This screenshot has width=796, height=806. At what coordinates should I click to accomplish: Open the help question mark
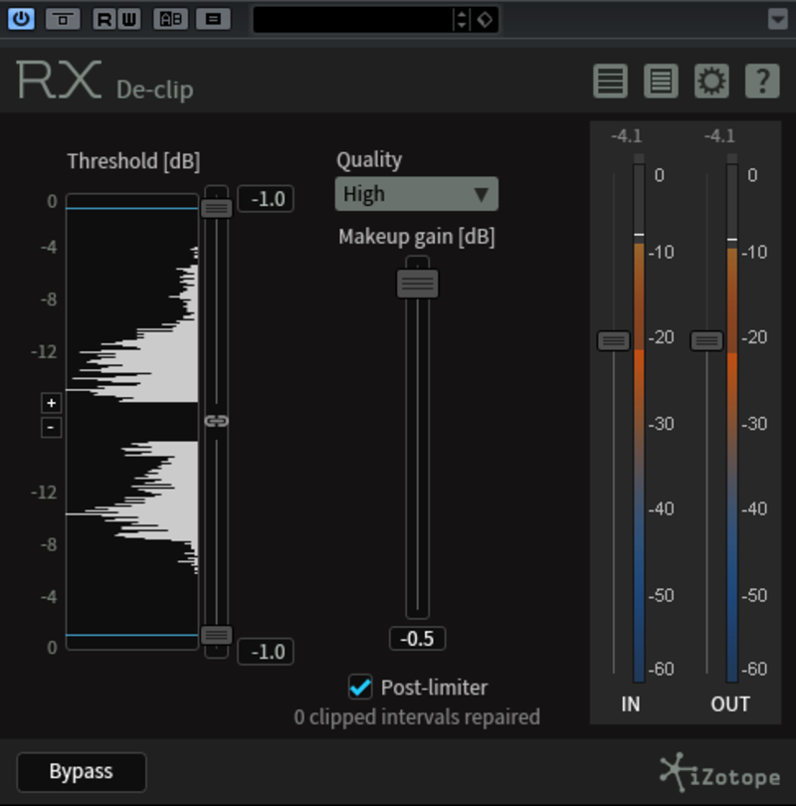pyautogui.click(x=762, y=81)
